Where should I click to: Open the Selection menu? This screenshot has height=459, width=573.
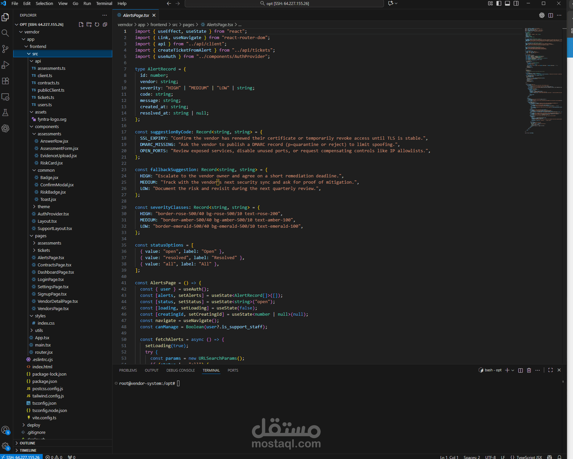44,3
